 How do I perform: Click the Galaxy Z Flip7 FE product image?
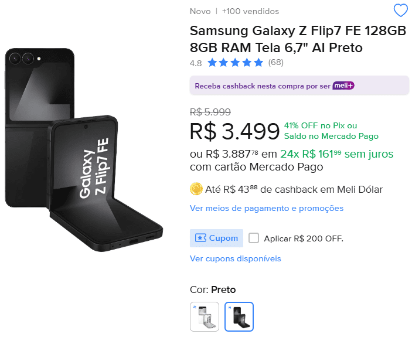tap(88, 152)
